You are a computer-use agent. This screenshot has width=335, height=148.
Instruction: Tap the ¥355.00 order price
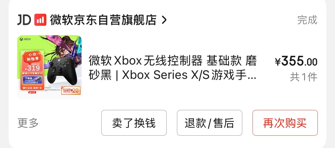[x=296, y=61]
